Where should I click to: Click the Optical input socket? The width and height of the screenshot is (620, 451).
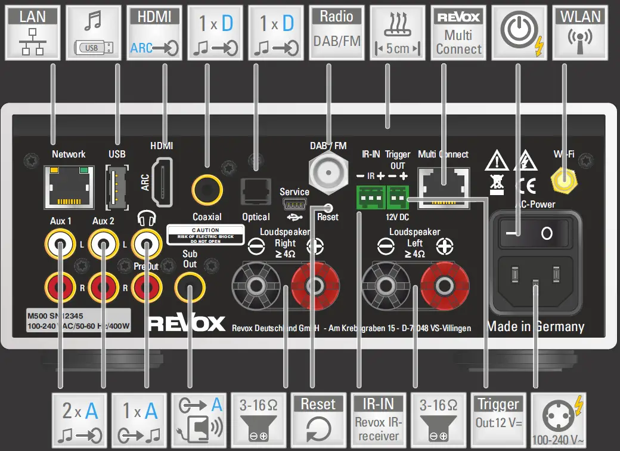[x=256, y=192]
